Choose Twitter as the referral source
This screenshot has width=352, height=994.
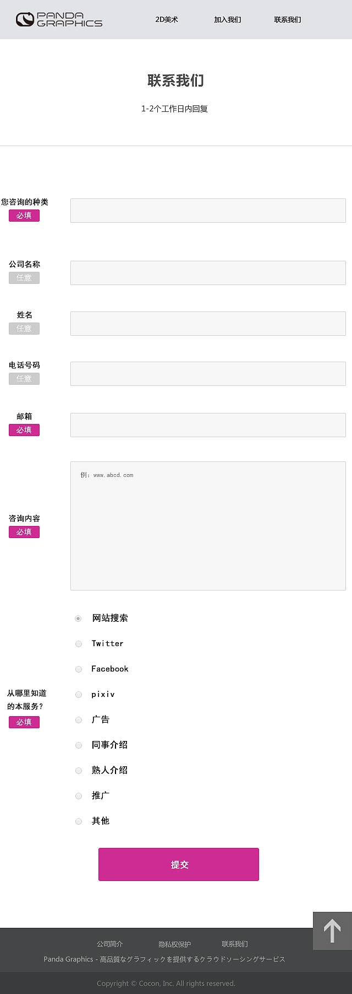[x=78, y=643]
